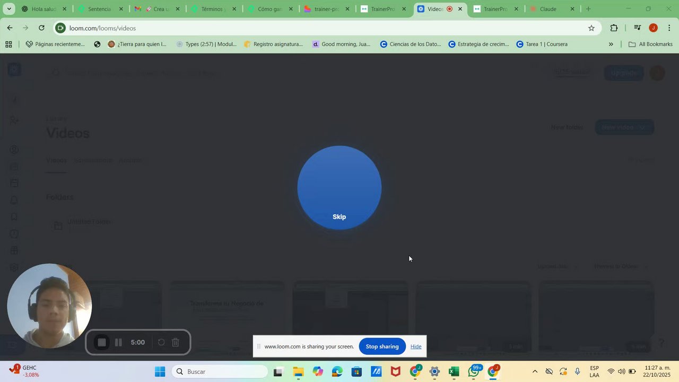Go back to previous page

coord(10,28)
